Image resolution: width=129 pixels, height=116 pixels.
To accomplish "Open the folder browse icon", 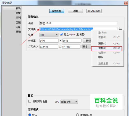I will pyautogui.click(x=120, y=29).
